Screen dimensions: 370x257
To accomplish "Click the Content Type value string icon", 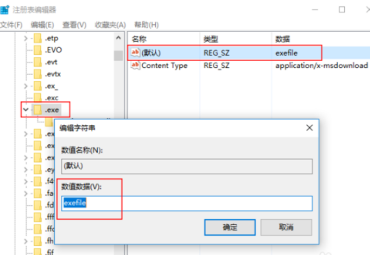I will tap(135, 65).
